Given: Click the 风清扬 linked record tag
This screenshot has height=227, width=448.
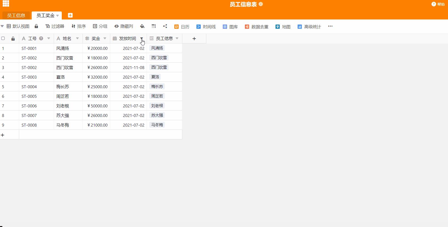Looking at the screenshot, I should click(157, 48).
